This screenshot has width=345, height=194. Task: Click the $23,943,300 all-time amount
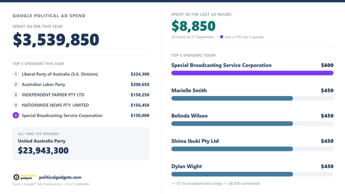(43, 151)
